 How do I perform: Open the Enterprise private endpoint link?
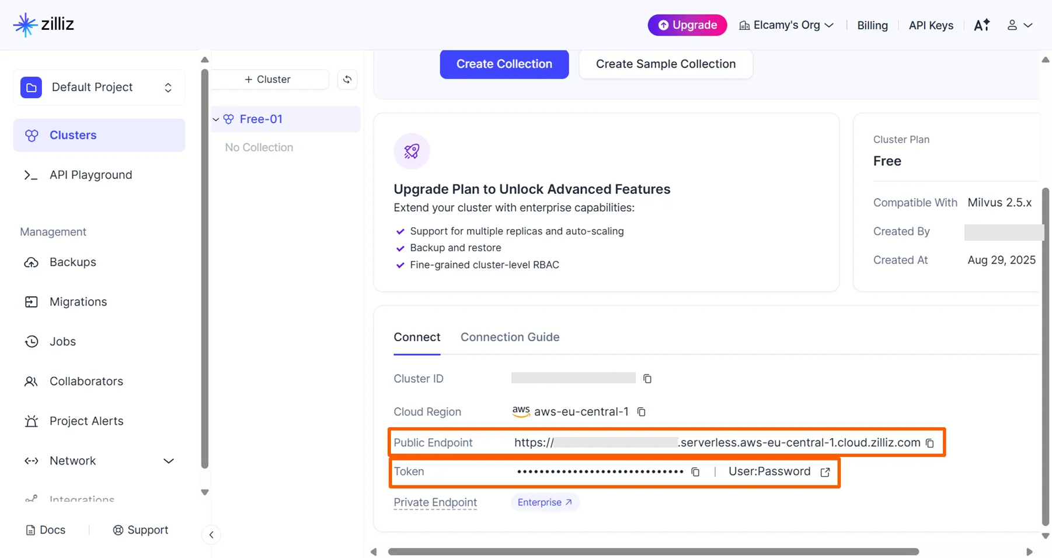(x=545, y=502)
